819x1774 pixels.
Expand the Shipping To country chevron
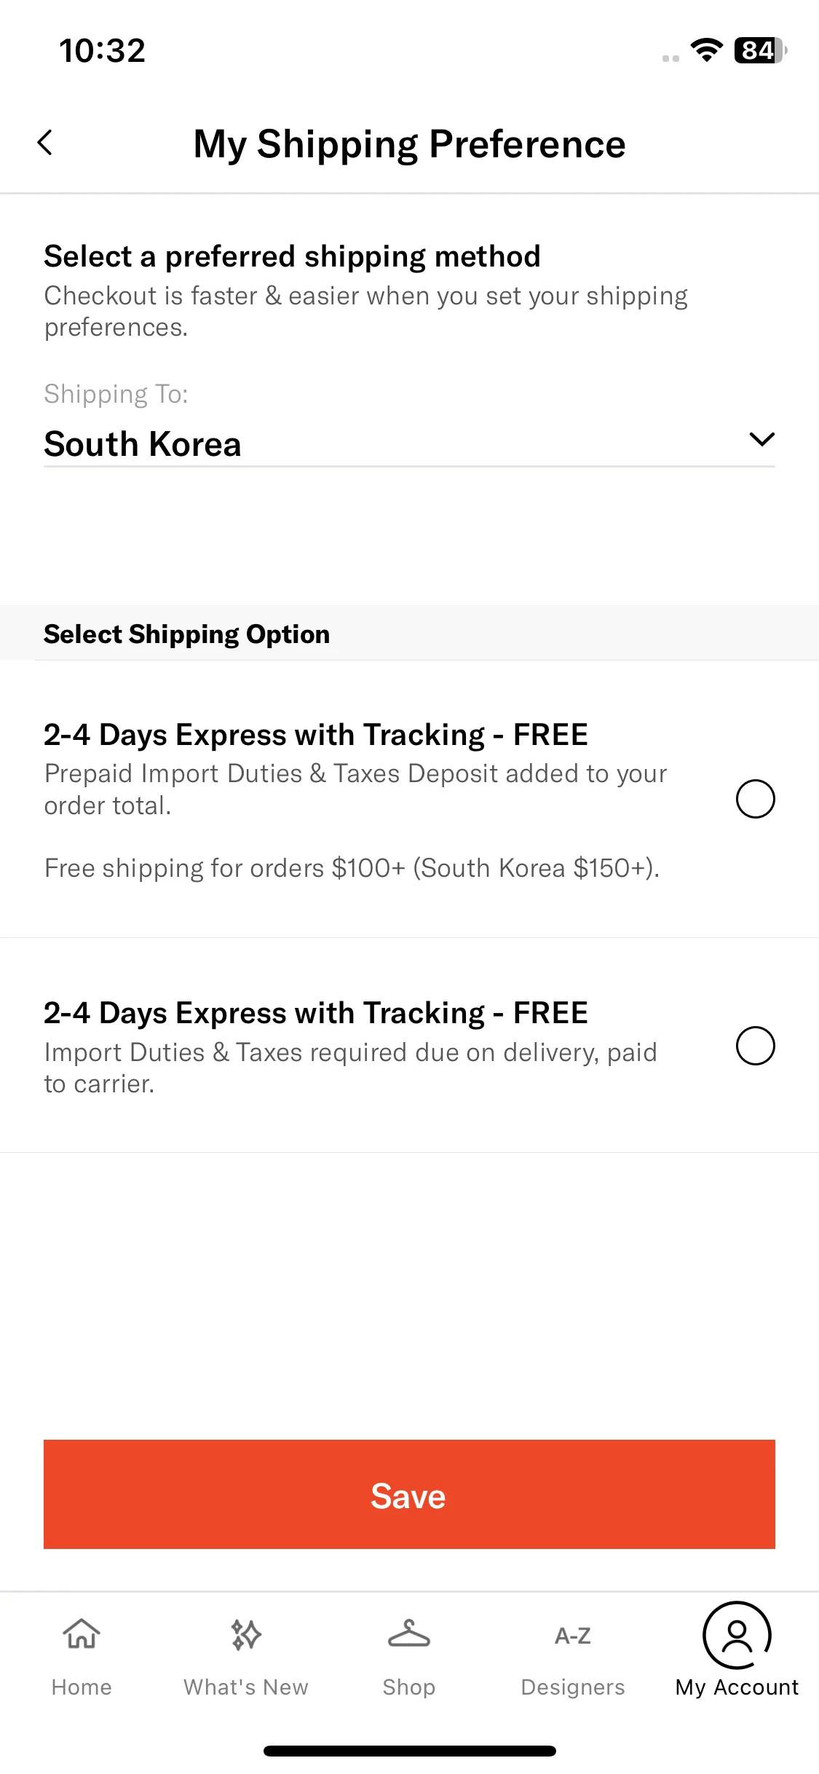coord(761,439)
